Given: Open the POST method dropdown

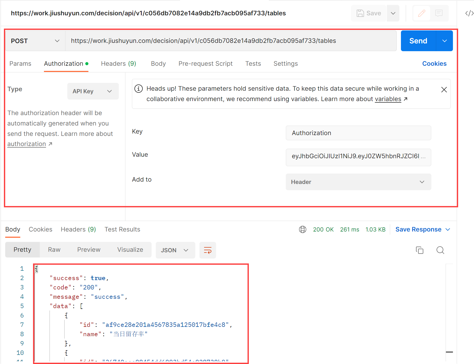Looking at the screenshot, I should click(35, 41).
